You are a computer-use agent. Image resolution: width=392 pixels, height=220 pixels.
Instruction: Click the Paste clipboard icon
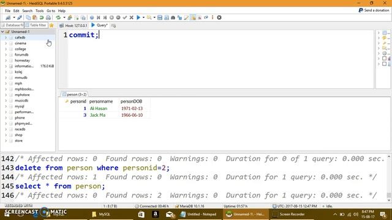click(35, 18)
